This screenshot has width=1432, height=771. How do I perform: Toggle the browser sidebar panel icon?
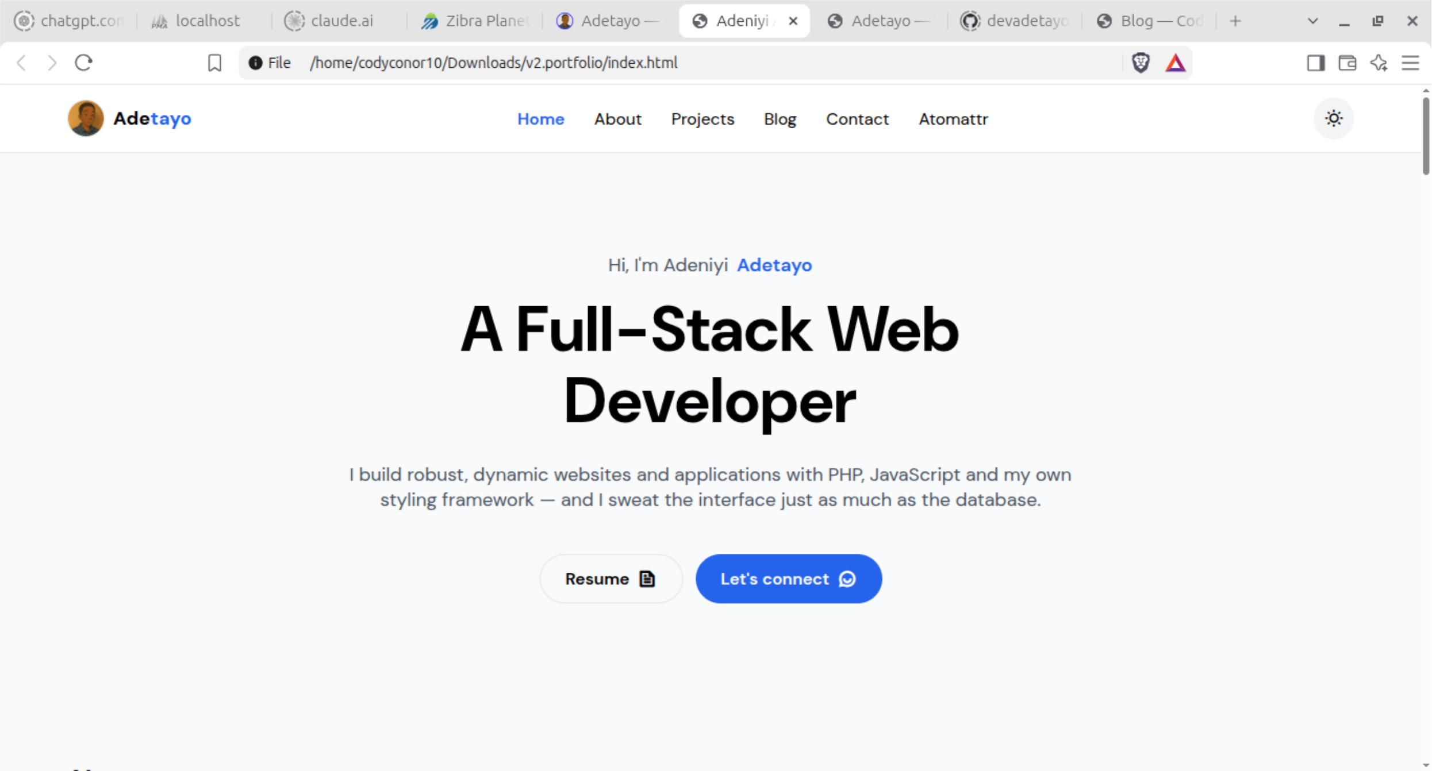pyautogui.click(x=1316, y=62)
